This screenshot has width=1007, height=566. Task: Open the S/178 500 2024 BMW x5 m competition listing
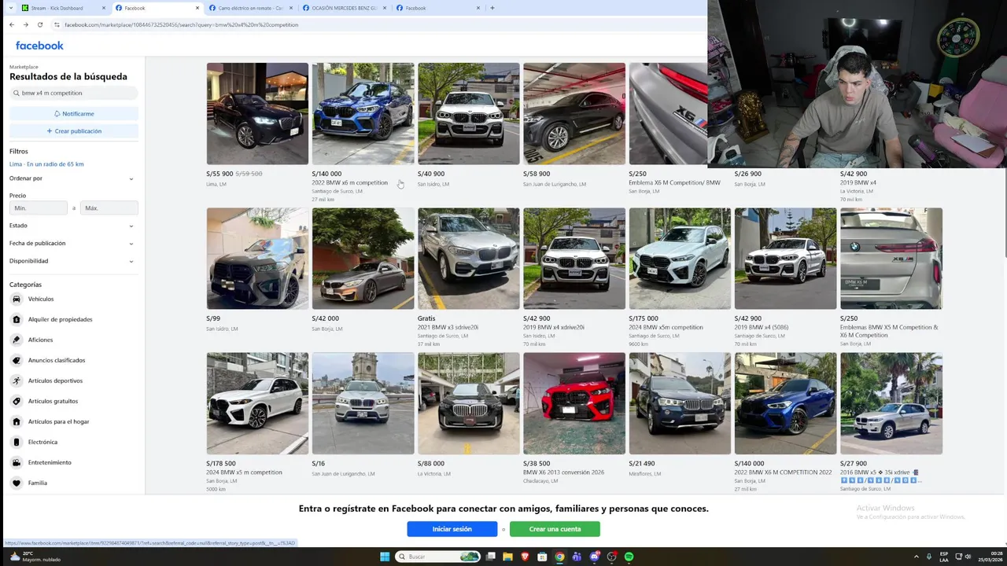[257, 421]
